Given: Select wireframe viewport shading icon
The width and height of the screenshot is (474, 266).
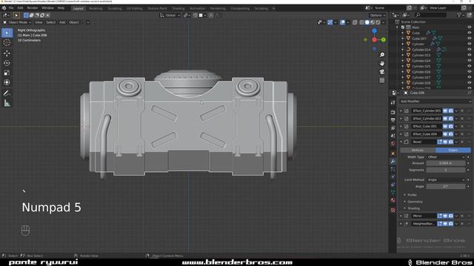Looking at the screenshot, I should 361,22.
